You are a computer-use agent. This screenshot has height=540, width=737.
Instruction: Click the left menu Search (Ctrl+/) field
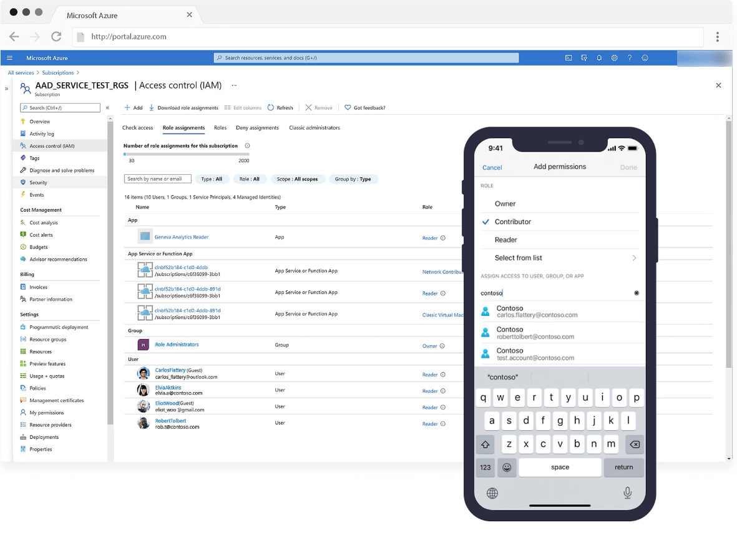coord(60,108)
